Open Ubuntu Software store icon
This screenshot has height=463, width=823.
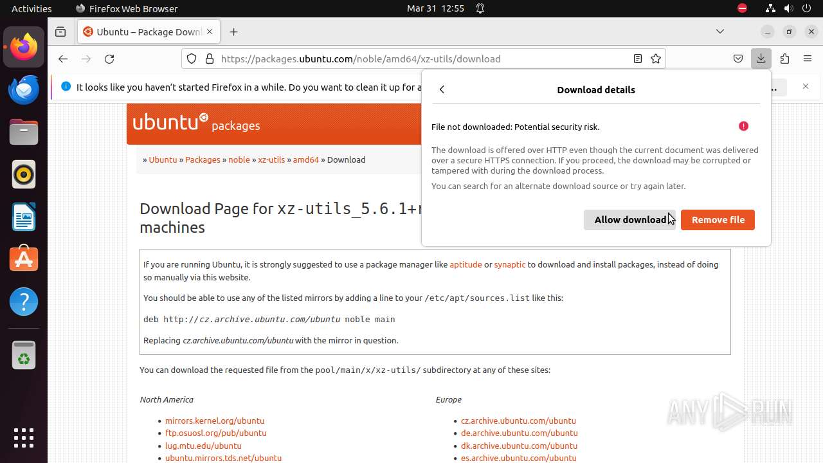point(24,259)
